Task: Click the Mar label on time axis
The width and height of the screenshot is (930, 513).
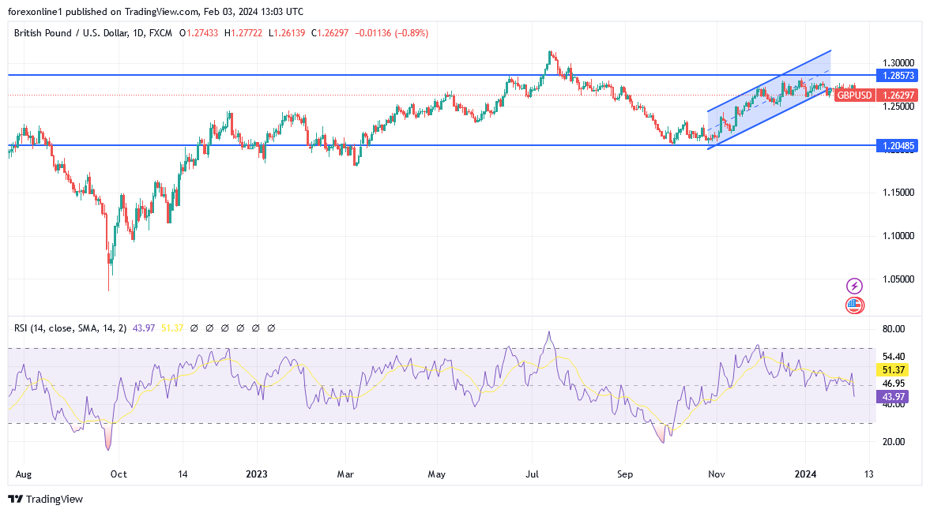Action: (x=345, y=474)
